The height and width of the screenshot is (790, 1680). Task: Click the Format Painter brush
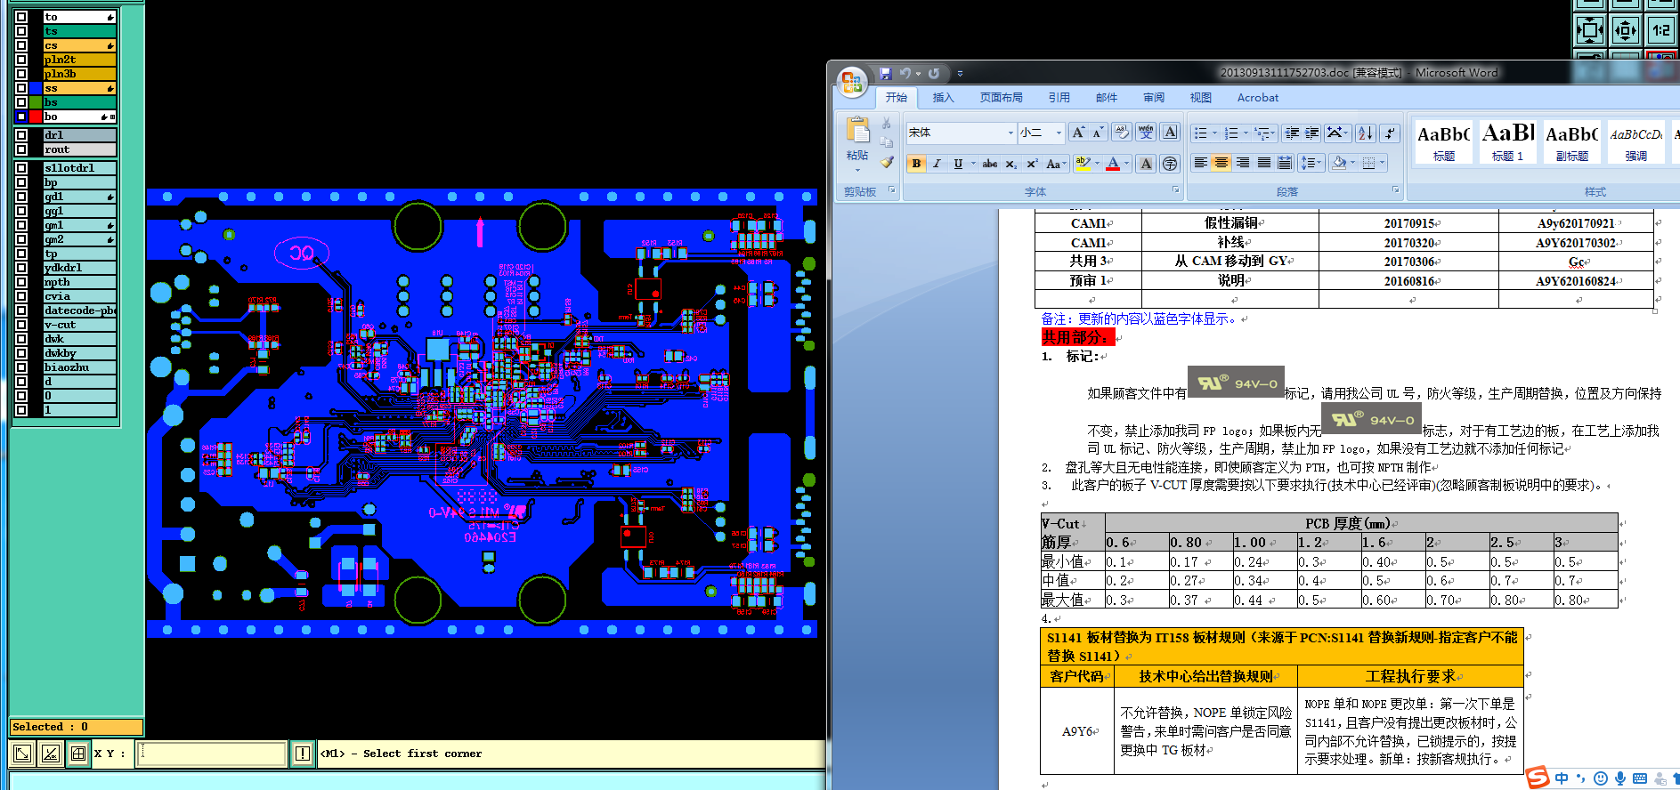click(887, 163)
